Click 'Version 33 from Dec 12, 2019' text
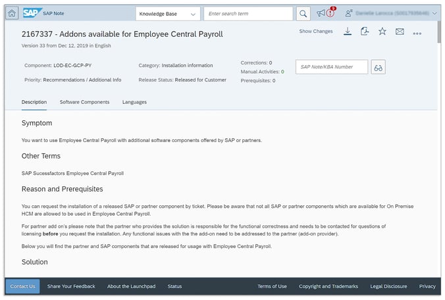Screen dimensions: 445x300 point(55,45)
